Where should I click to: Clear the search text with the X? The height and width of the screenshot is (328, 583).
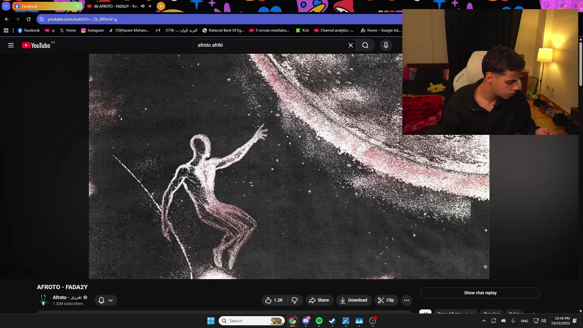(x=351, y=45)
